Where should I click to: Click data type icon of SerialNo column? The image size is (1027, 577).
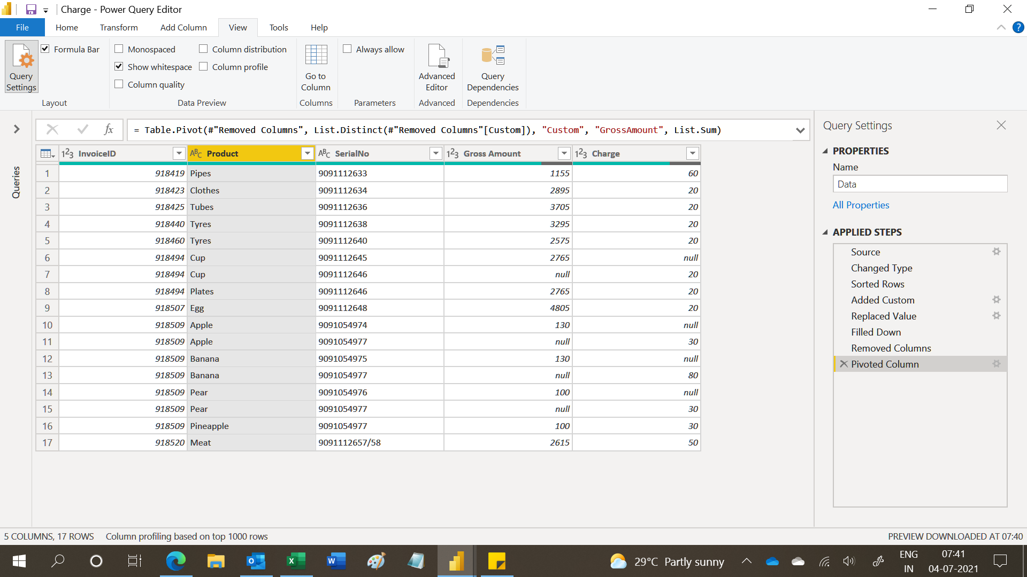point(324,154)
